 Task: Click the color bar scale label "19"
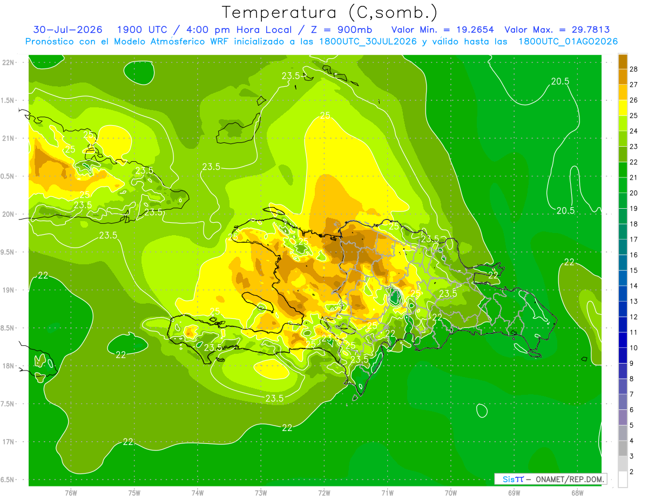[x=634, y=209]
